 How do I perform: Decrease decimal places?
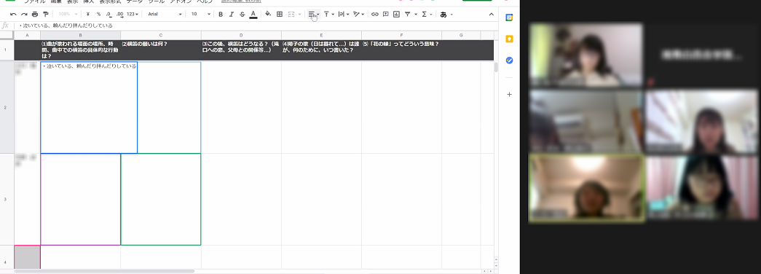pos(109,15)
